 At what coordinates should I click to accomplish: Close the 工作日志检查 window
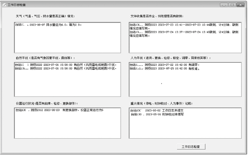(x=241, y=5)
